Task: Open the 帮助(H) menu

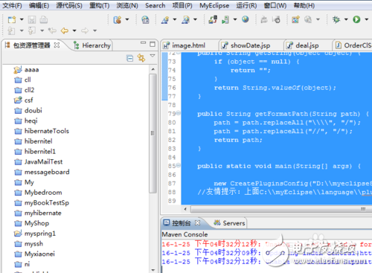Action: pyautogui.click(x=304, y=5)
